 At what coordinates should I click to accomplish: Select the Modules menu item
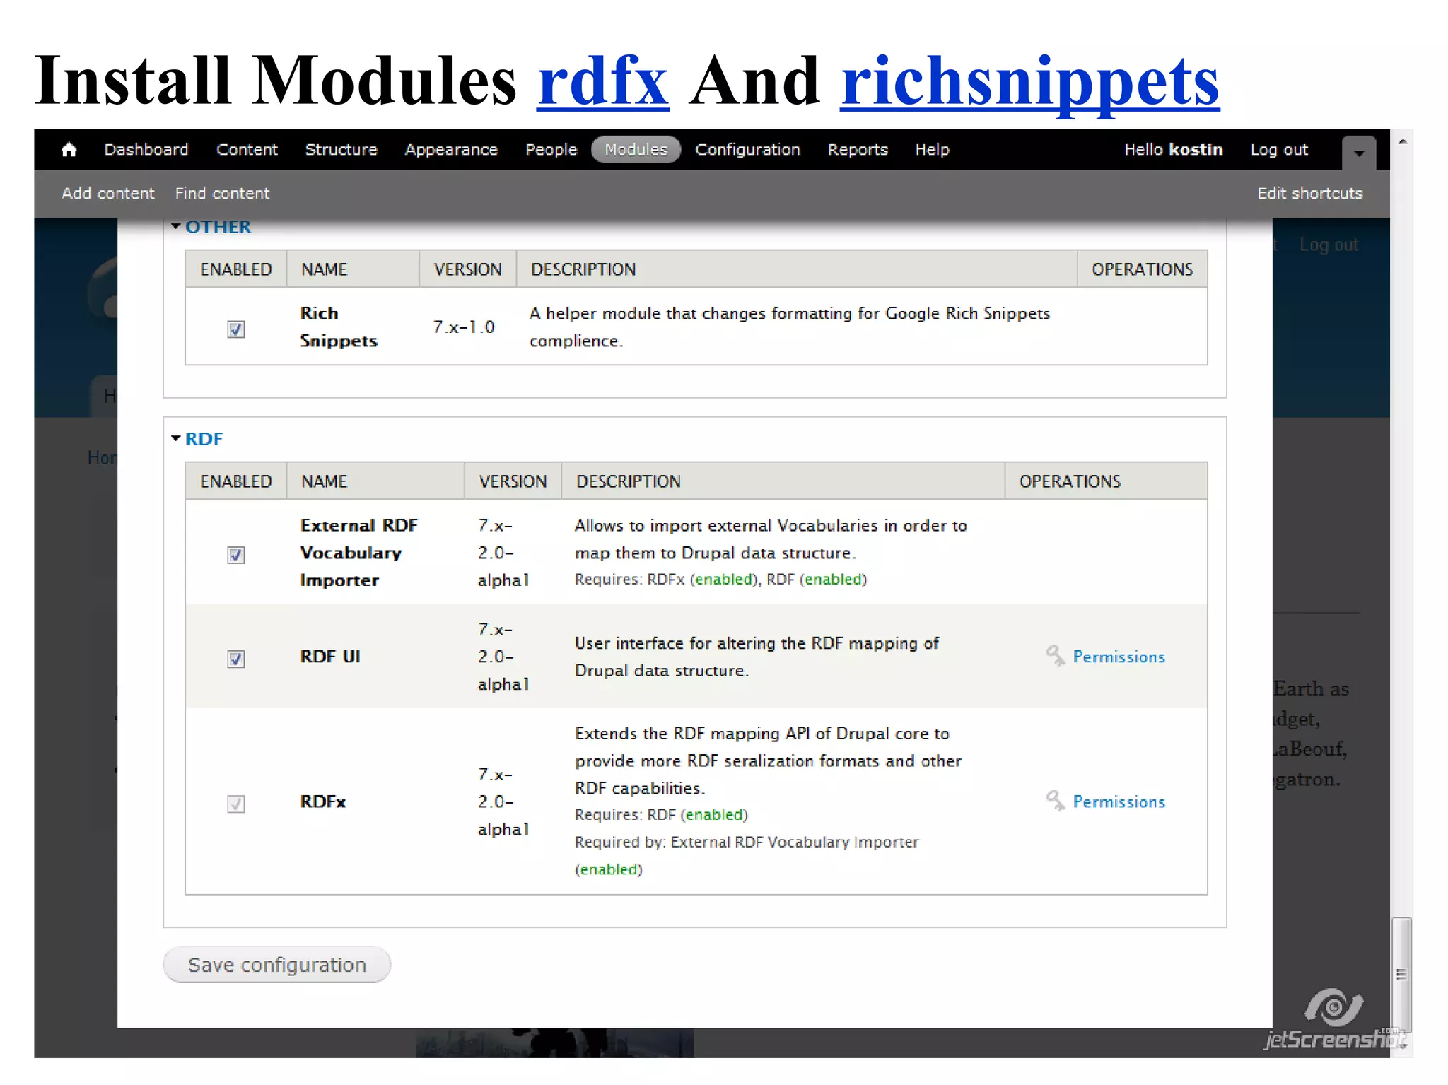(x=636, y=150)
